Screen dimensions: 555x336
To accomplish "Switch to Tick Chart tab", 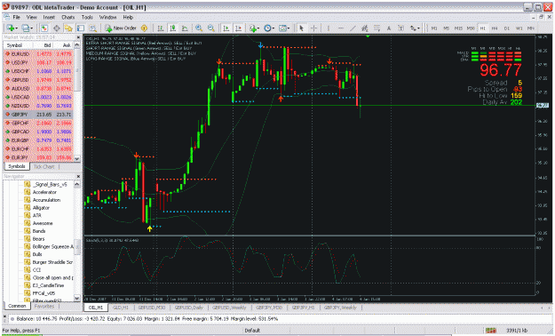I will click(44, 166).
